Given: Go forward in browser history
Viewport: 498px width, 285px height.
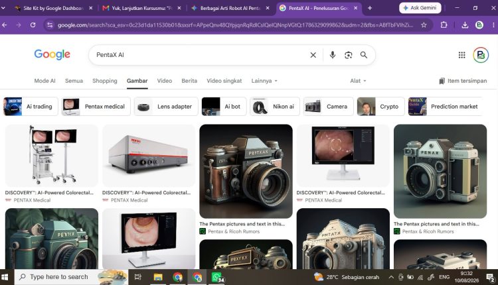Looking at the screenshot, I should click(x=19, y=25).
